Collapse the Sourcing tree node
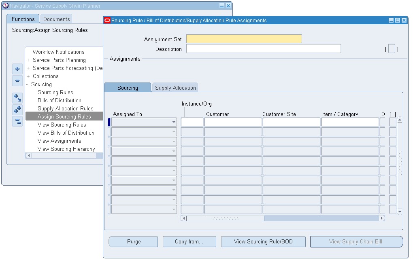This screenshot has height=260, width=413. (27, 85)
